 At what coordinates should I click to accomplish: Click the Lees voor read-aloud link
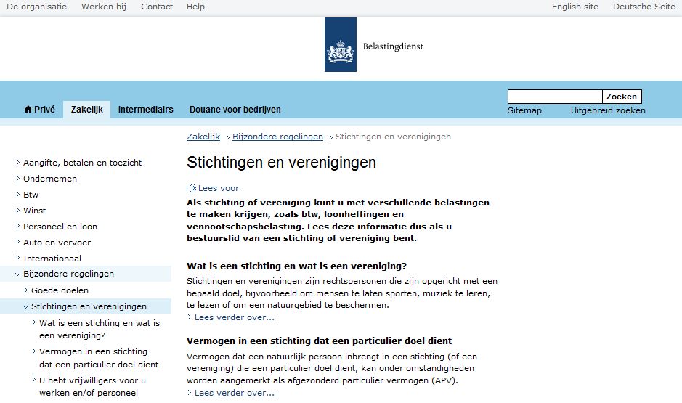tap(219, 188)
